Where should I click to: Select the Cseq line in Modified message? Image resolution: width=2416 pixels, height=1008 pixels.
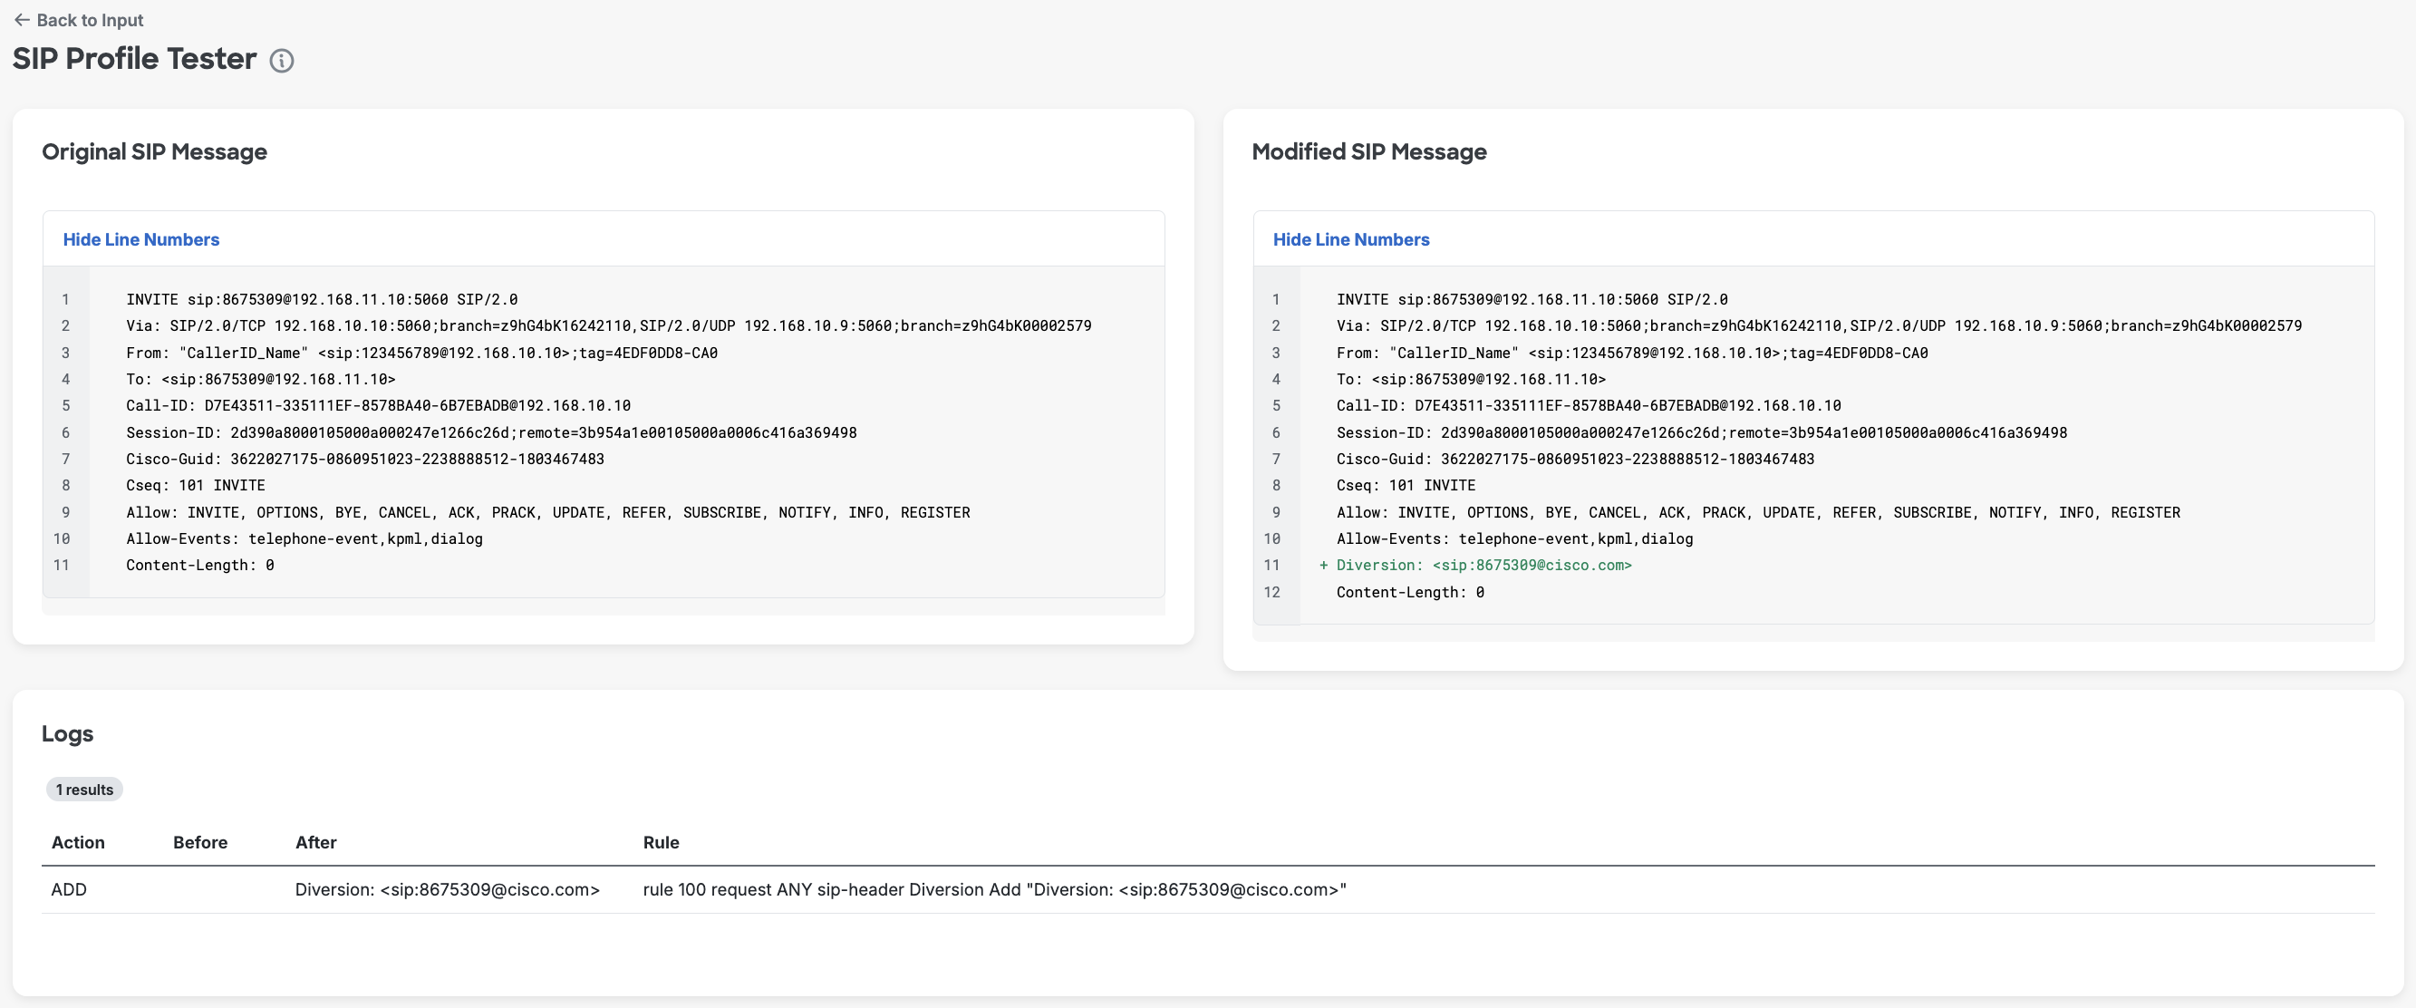(x=1406, y=485)
